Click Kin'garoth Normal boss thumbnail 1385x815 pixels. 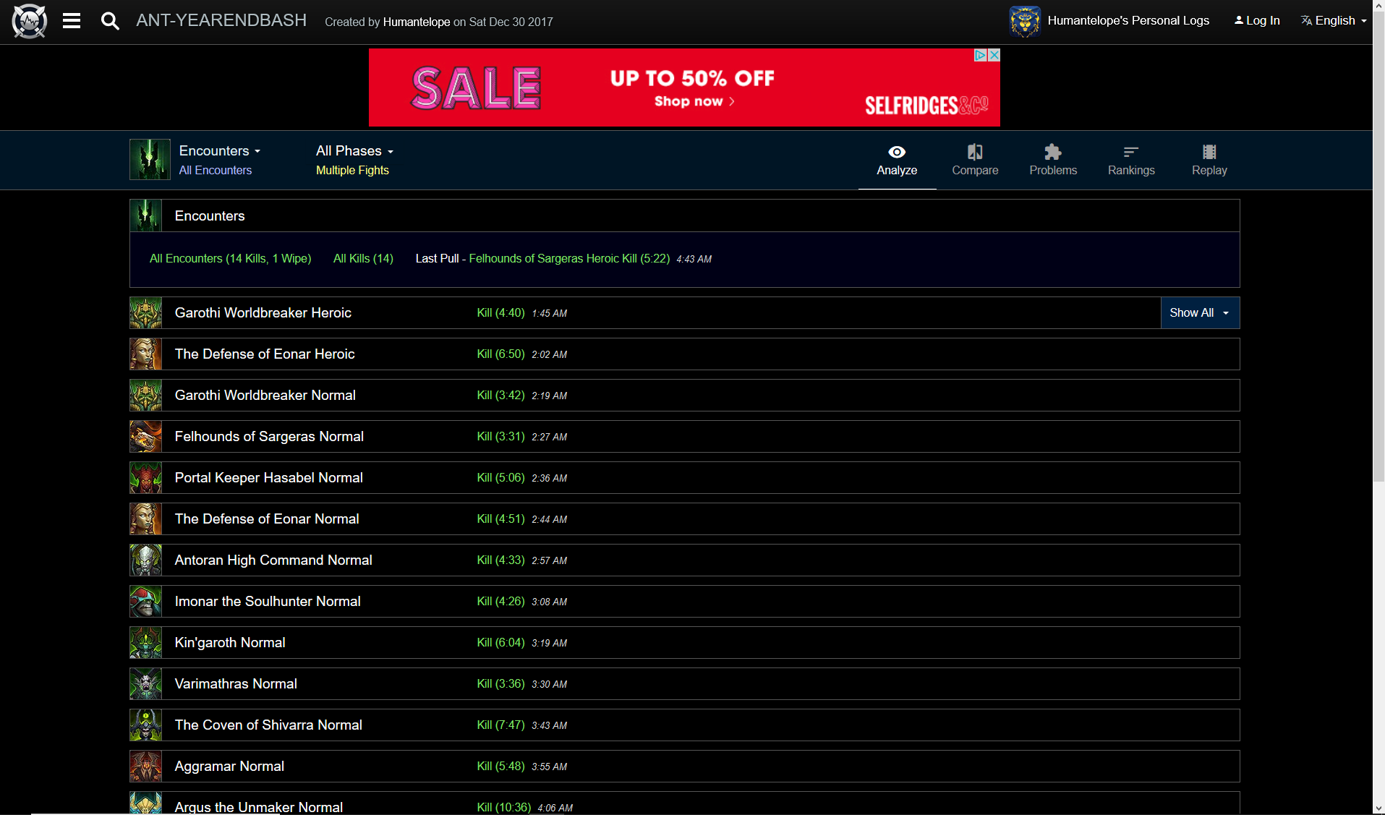[x=145, y=643]
